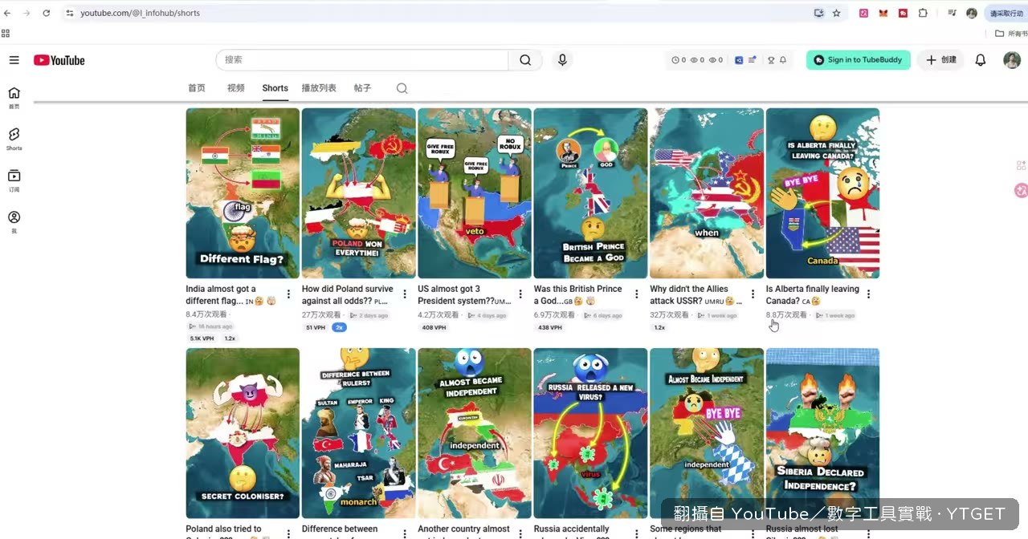Click the TubeBuddy trophy icon in toolbar

coord(771,60)
